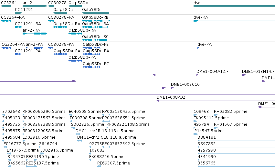Open EST 3495923
275x168 pixels.
coord(11,118)
